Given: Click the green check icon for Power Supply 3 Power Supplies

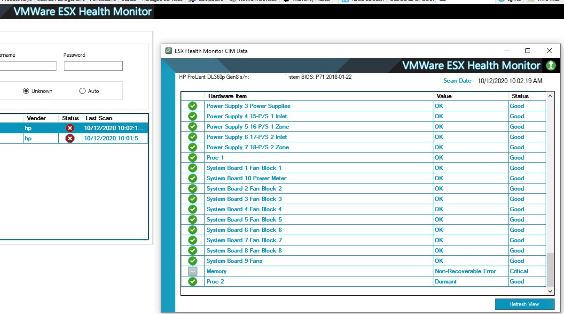Looking at the screenshot, I should [193, 106].
